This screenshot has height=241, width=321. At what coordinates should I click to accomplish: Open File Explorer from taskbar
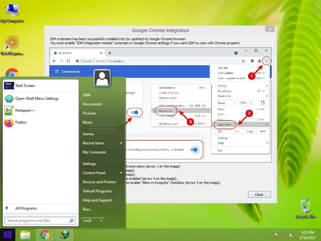[x=25, y=235]
